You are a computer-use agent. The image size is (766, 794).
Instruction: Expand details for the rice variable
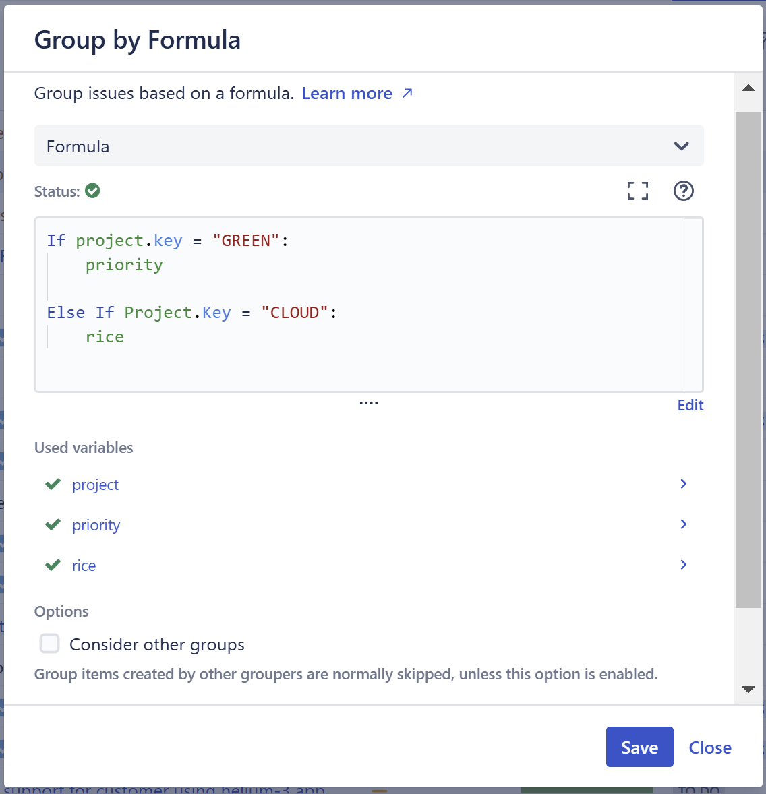(683, 565)
